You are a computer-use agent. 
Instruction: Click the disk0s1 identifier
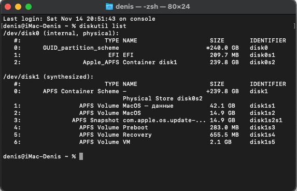pyautogui.click(x=262, y=55)
